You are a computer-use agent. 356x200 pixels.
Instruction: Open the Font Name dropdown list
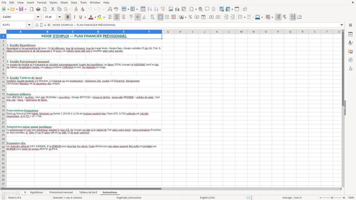(x=38, y=17)
